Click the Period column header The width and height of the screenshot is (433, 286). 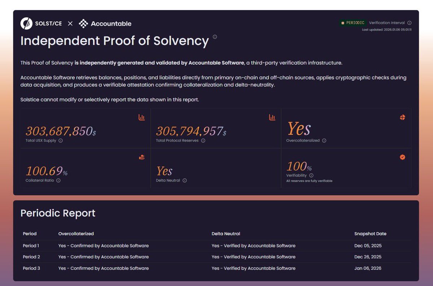[x=30, y=234]
